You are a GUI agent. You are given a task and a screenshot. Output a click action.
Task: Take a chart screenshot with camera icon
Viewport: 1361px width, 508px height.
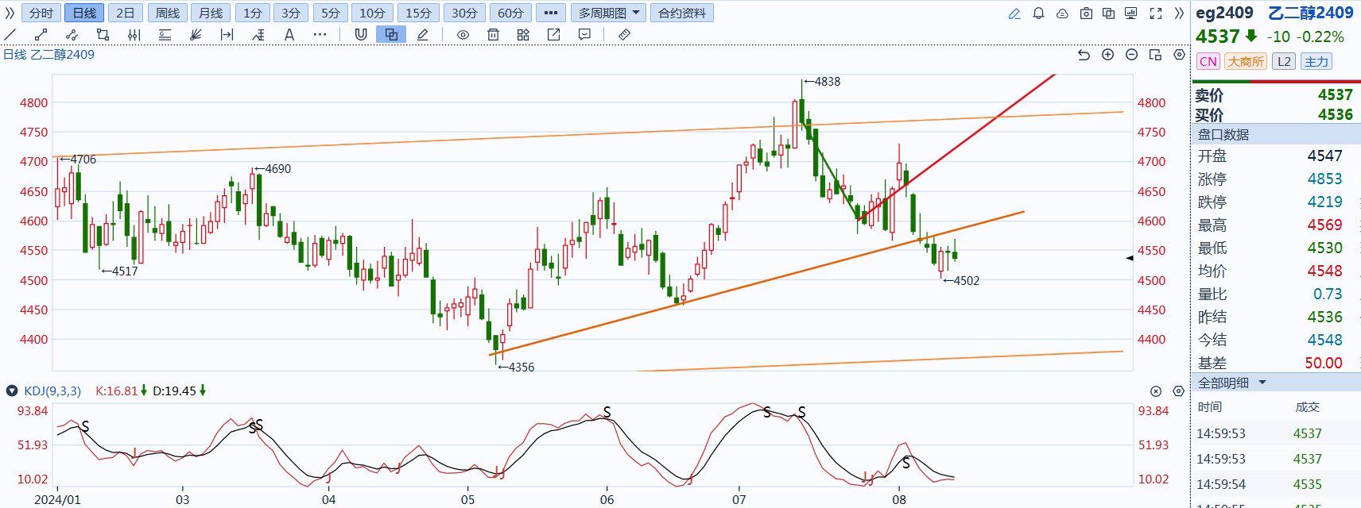tap(1086, 13)
